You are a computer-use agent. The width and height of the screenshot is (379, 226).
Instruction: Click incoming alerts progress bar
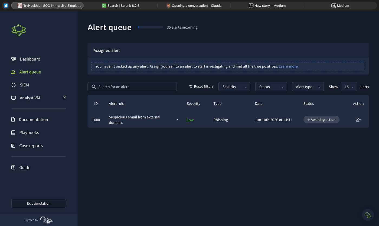pyautogui.click(x=150, y=27)
